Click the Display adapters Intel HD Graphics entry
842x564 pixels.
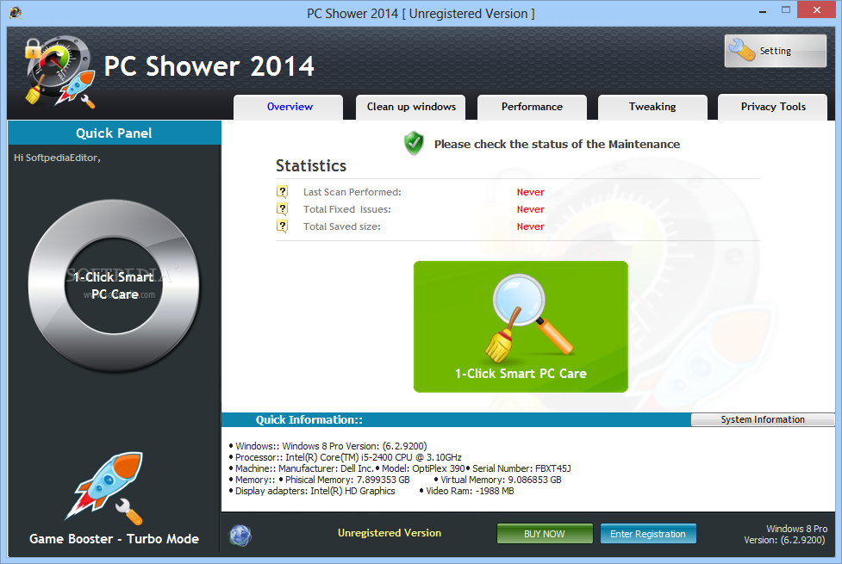coord(312,491)
